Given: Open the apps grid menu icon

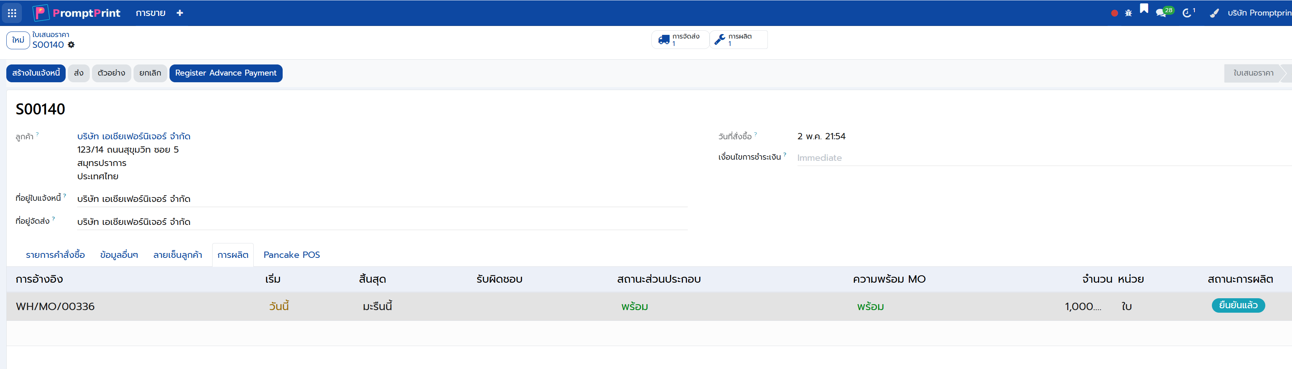Looking at the screenshot, I should 12,13.
